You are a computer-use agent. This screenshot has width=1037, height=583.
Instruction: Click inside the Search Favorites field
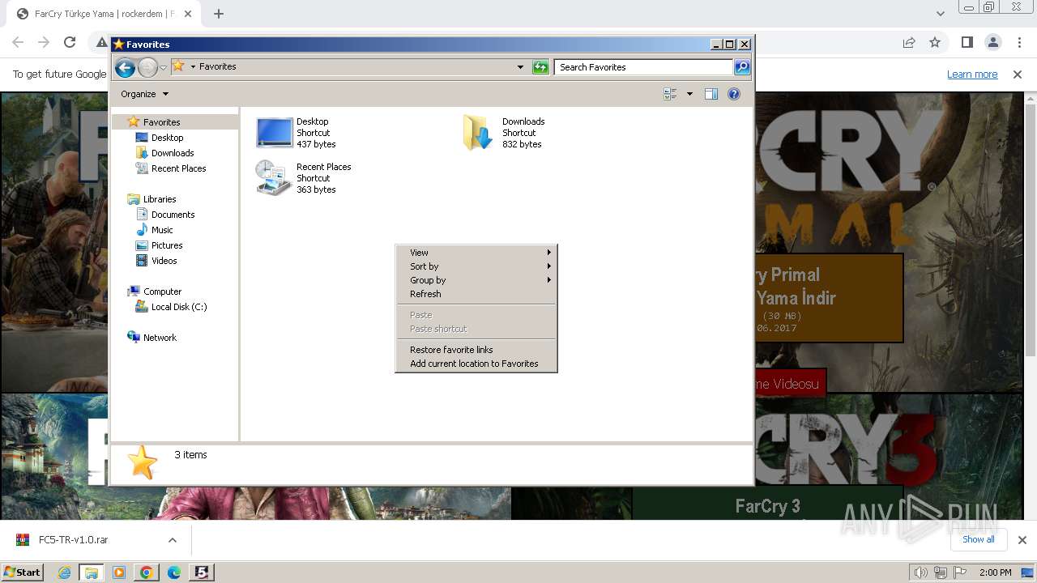coord(644,67)
